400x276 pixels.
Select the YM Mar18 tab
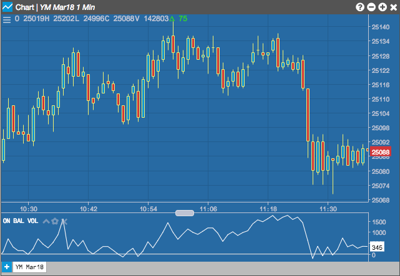29,267
